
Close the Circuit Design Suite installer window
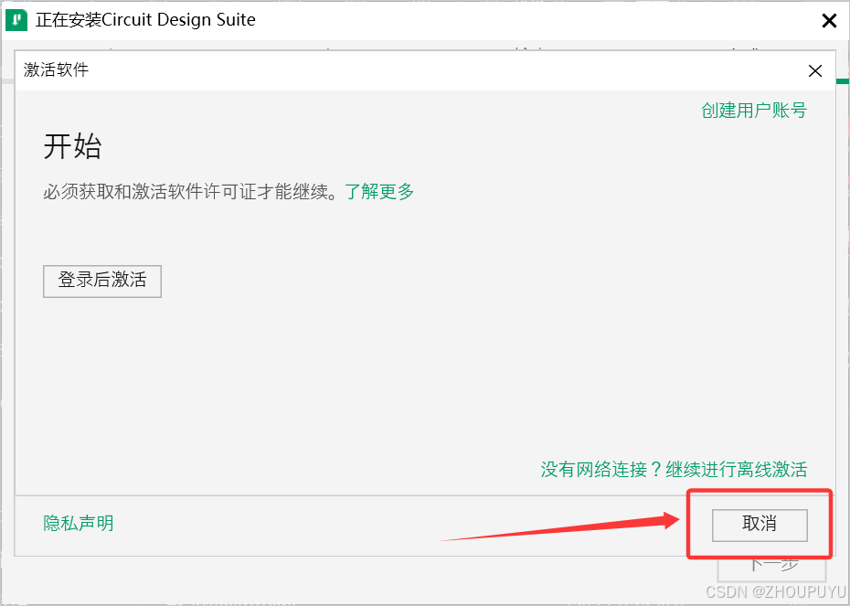pyautogui.click(x=829, y=21)
